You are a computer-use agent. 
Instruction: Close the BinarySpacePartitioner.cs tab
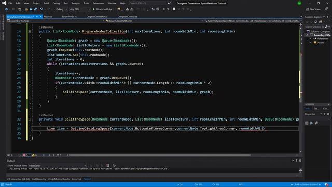click(x=40, y=16)
